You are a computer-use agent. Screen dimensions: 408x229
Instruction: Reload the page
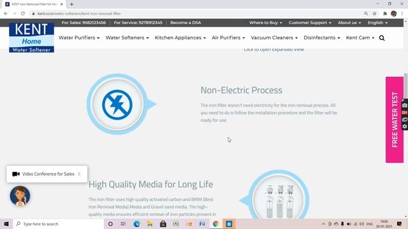tap(23, 13)
